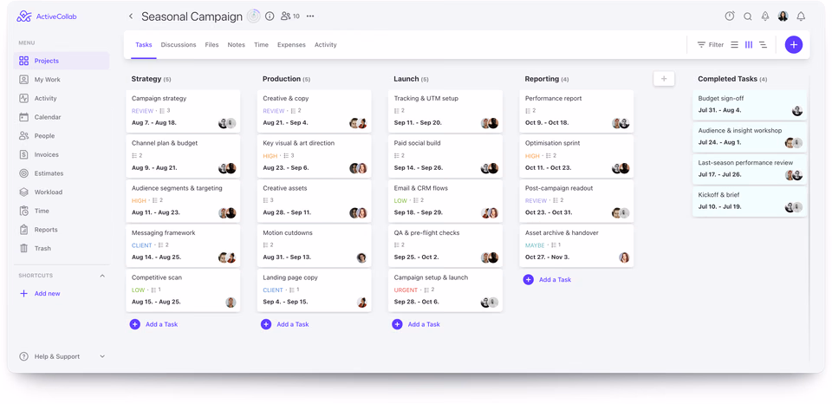Go back with the arrow beside Seasonal Campaign
Screen dimensions: 832x404
(131, 16)
